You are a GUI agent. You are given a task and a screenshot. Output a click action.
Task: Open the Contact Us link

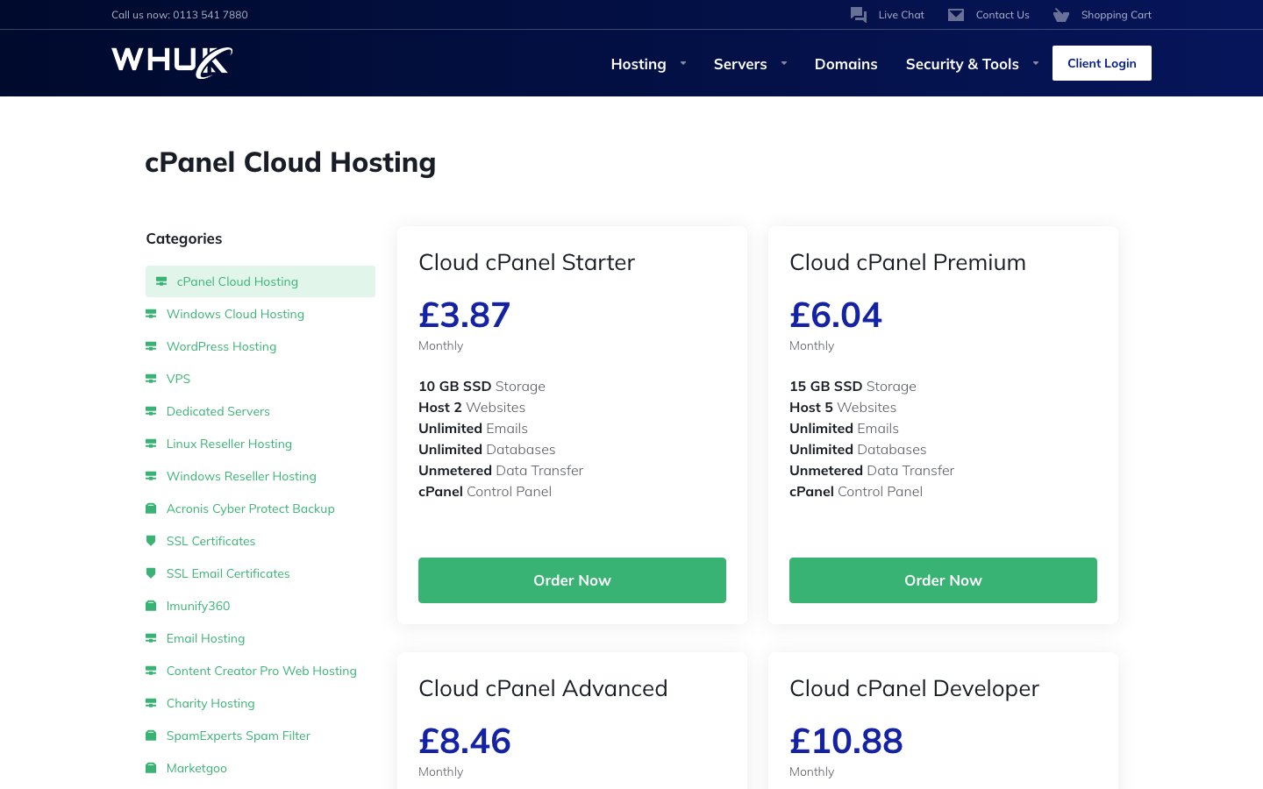click(1003, 15)
